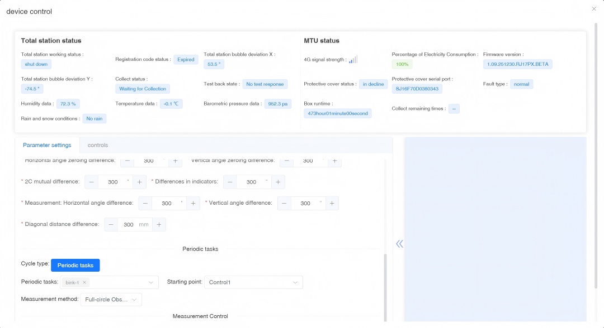Collapse panel with double chevron icon
Screen dimensions: 604x328
pos(399,244)
